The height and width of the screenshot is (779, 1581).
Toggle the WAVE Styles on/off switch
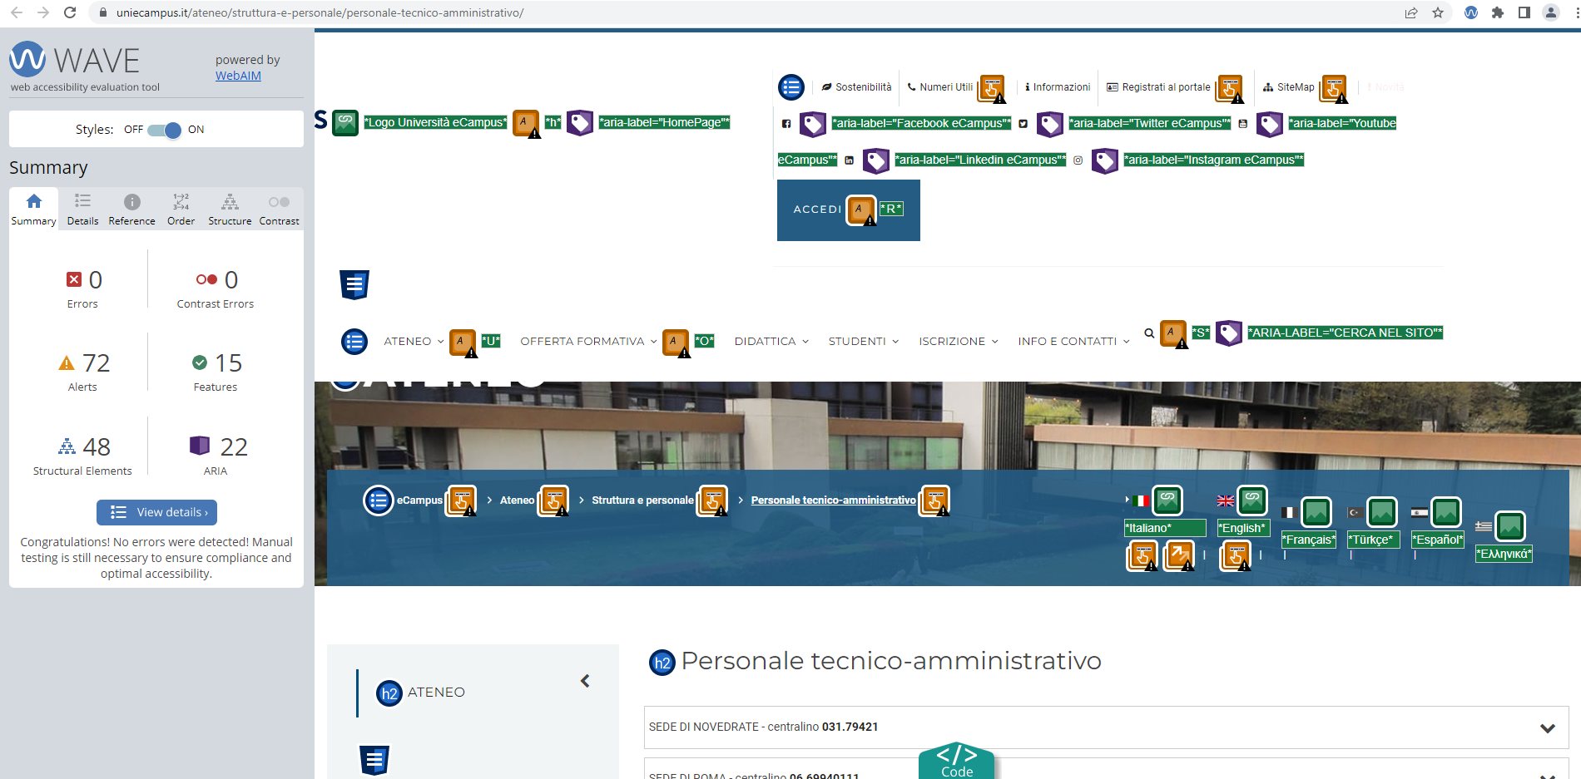(164, 130)
